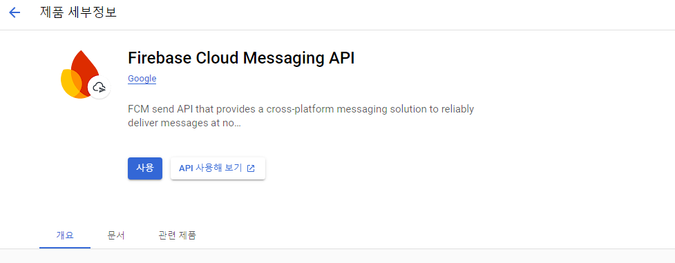Click the external link icon on API 사용해 보기
Screen dimensions: 675x263
click(251, 168)
